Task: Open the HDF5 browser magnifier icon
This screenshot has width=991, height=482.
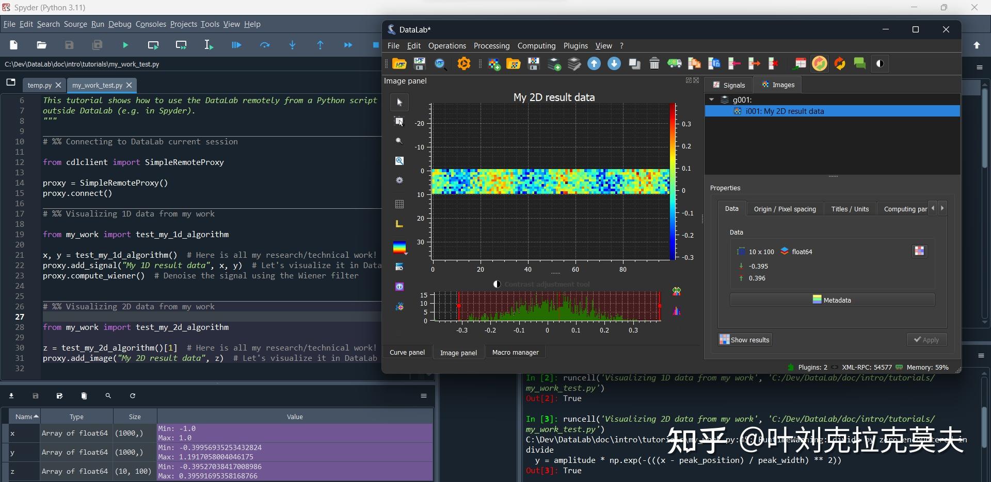Action: 440,64
